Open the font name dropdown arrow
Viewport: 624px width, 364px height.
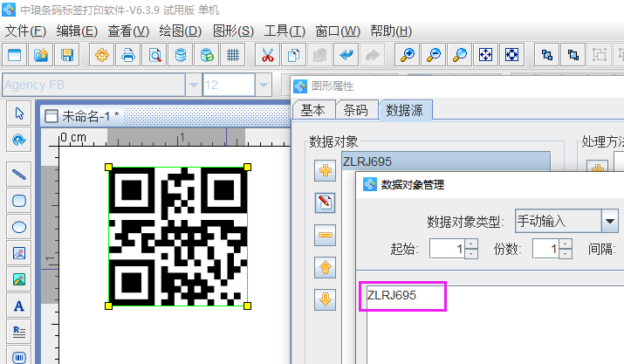(194, 85)
